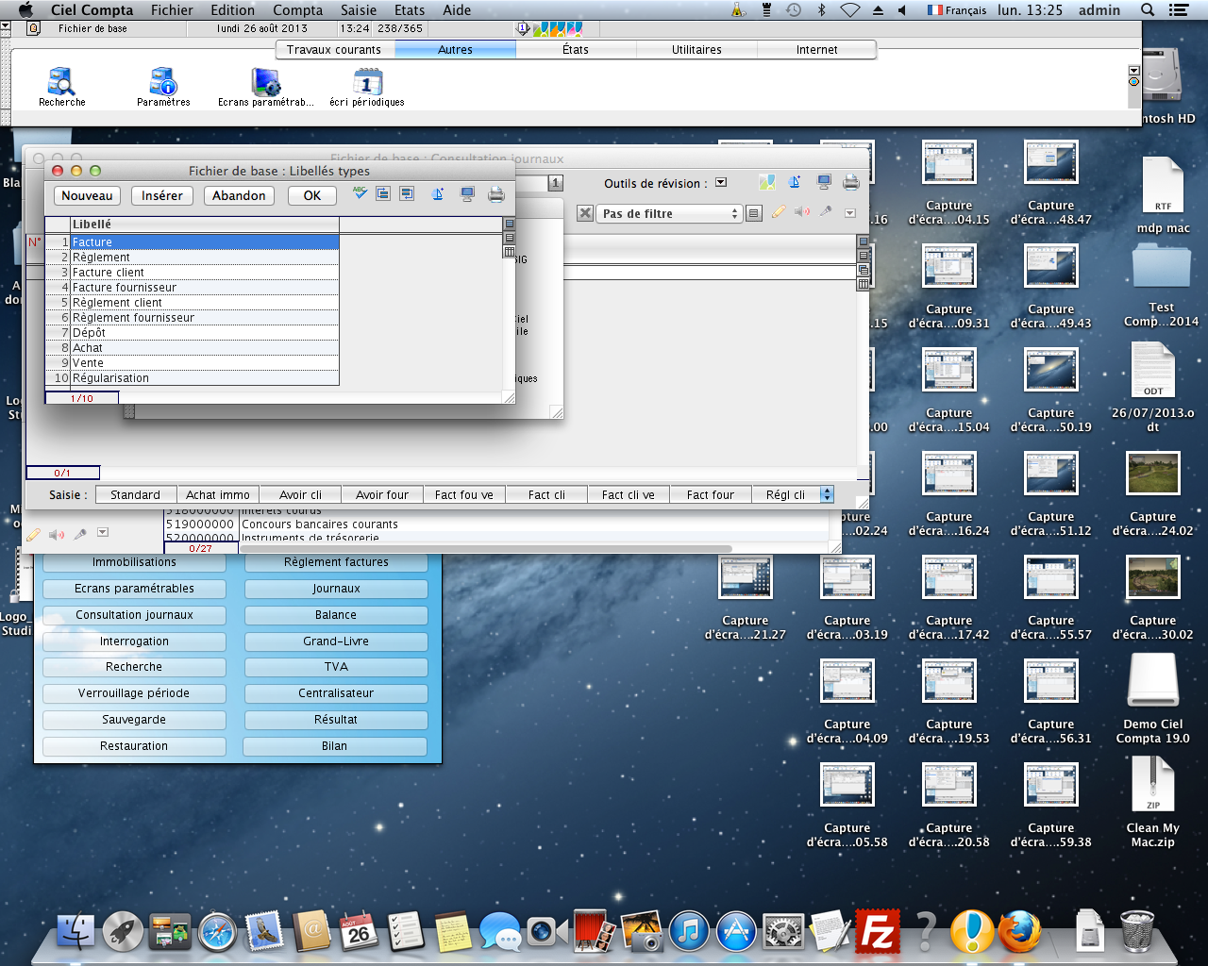Open the Ecrans paramétrables toolbar icon
The width and height of the screenshot is (1208, 966).
click(x=266, y=86)
